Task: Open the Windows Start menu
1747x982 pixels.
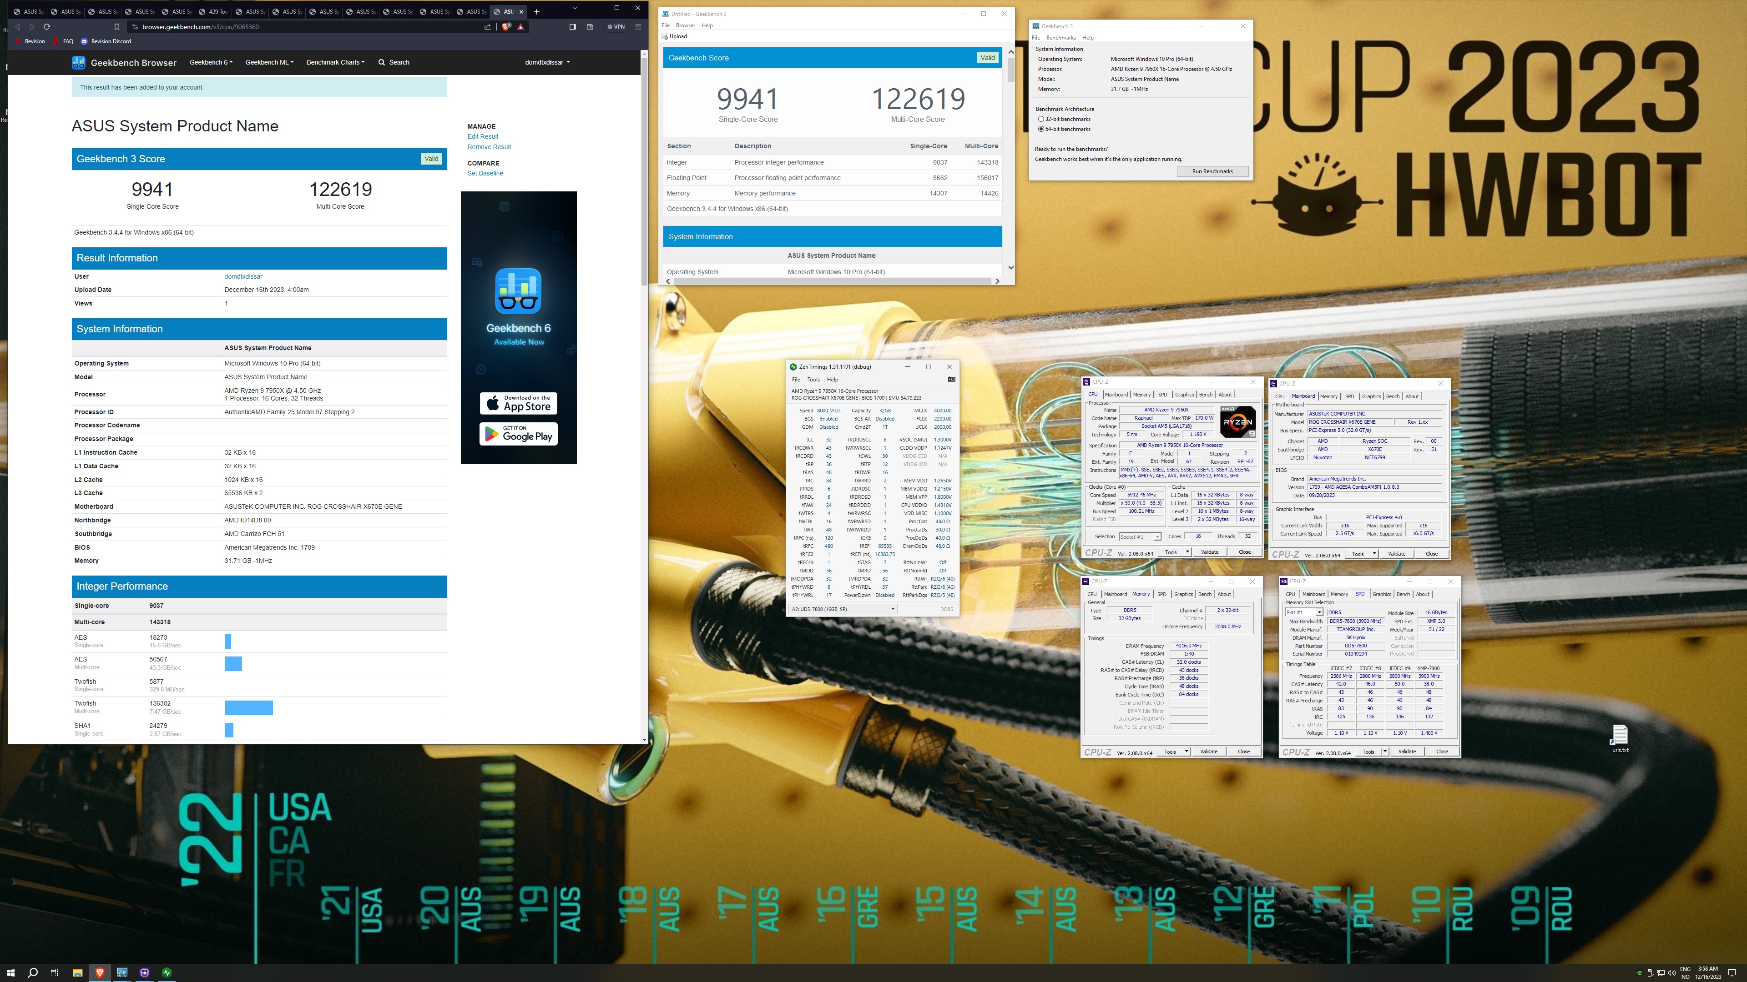Action: (11, 972)
